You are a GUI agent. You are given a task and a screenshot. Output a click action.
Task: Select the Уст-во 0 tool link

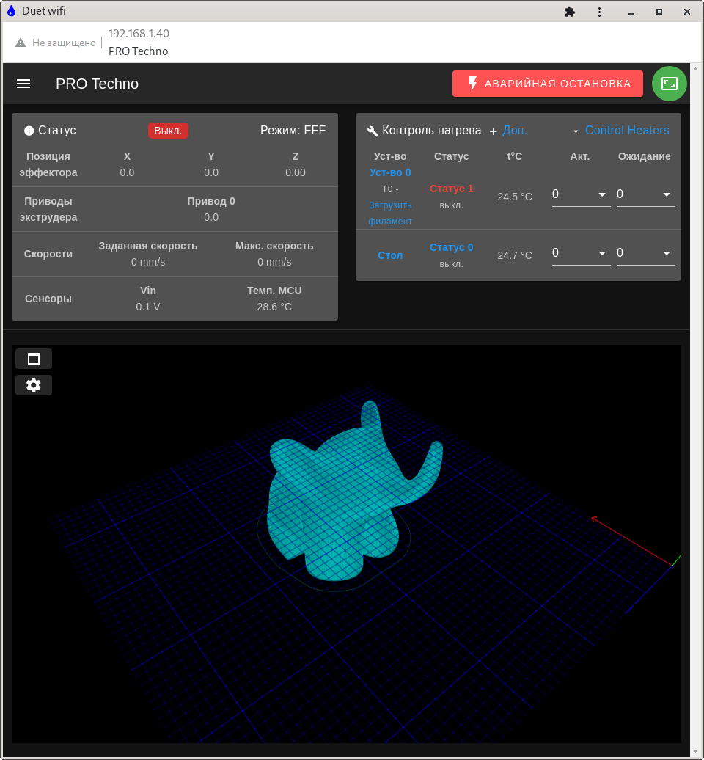pyautogui.click(x=390, y=172)
